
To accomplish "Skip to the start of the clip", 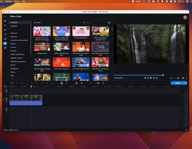I will tap(145, 78).
